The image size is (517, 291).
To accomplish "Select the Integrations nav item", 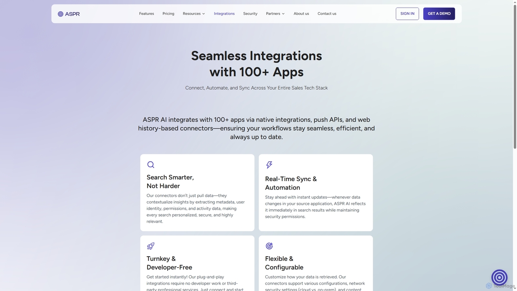I will point(224,14).
